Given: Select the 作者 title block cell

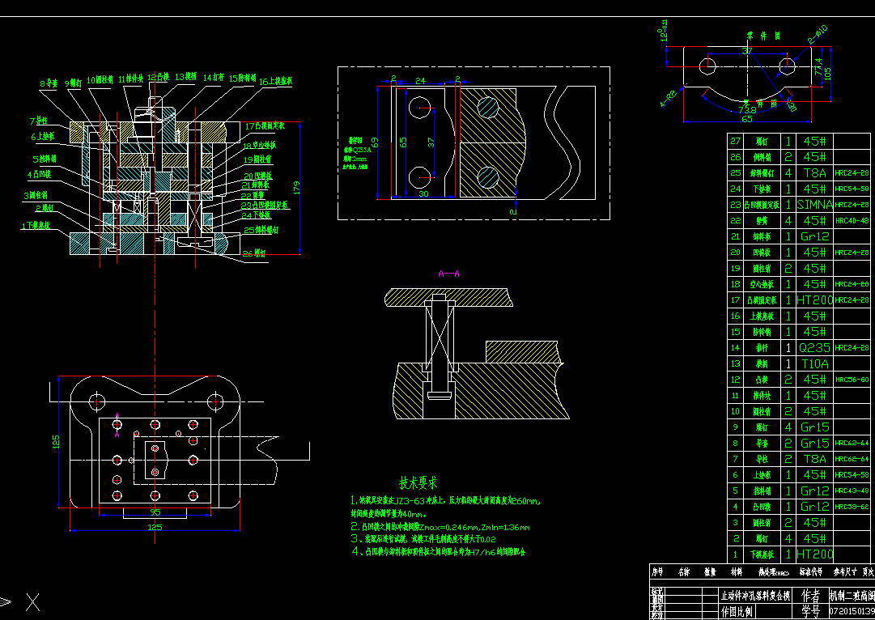Looking at the screenshot, I should (809, 596).
